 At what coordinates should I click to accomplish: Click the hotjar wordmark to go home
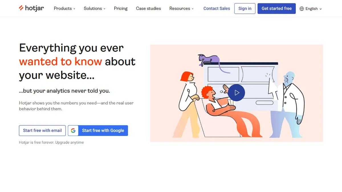pyautogui.click(x=34, y=8)
